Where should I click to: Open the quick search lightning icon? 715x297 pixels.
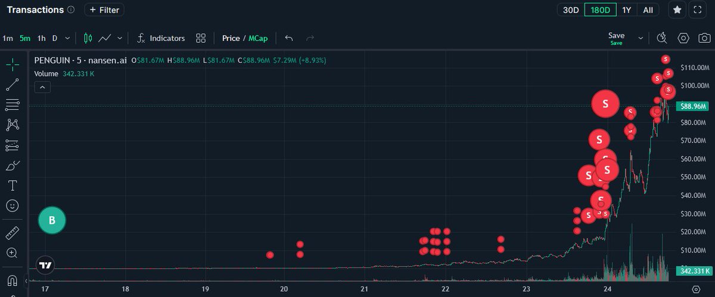(662, 38)
